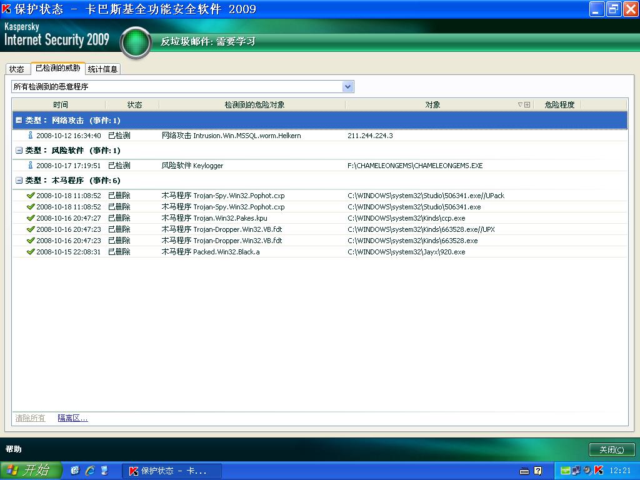Select CHAMELEONGEMS.EXE object path
Image resolution: width=640 pixels, height=480 pixels.
[415, 166]
